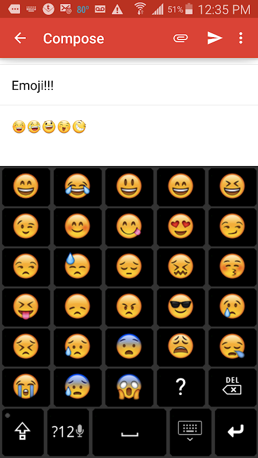Screen dimensions: 258x458
Task: Insert the tears of joy emoji
Action: pyautogui.click(x=77, y=187)
